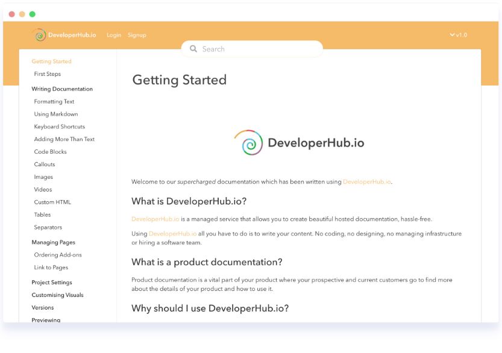Open the v1.0 version dropdown
Viewport: 502px width, 353px height.
pyautogui.click(x=460, y=34)
